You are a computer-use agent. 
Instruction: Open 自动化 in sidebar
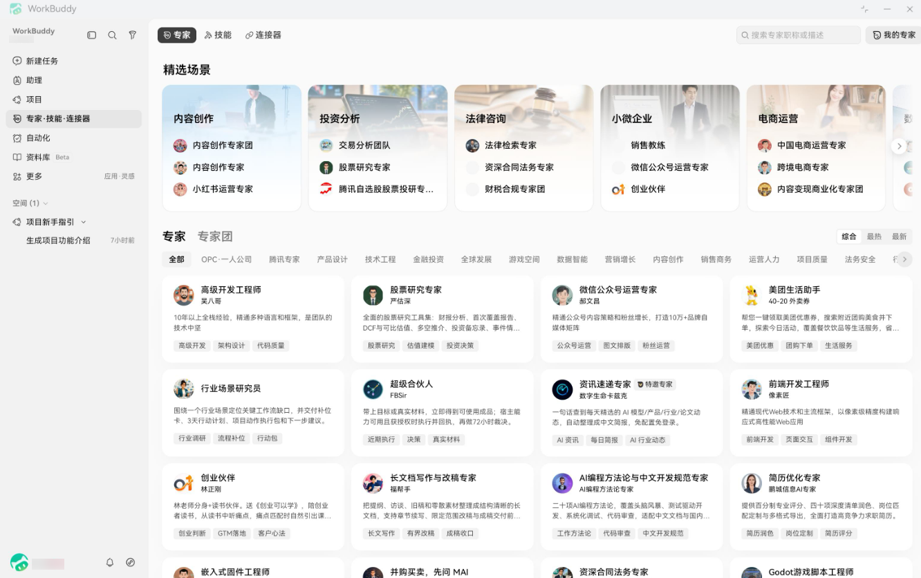pyautogui.click(x=74, y=138)
